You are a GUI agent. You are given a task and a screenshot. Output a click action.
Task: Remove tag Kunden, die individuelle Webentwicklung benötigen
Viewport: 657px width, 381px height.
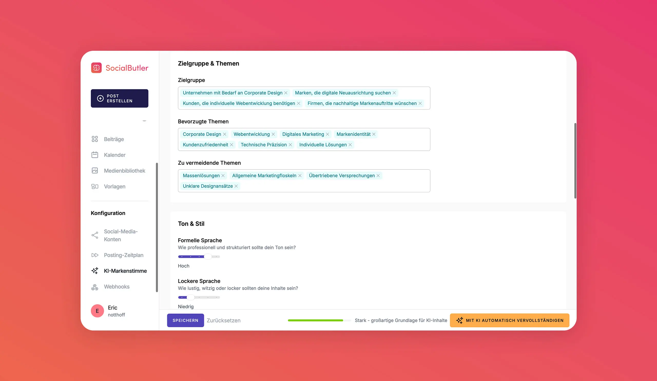tap(298, 103)
